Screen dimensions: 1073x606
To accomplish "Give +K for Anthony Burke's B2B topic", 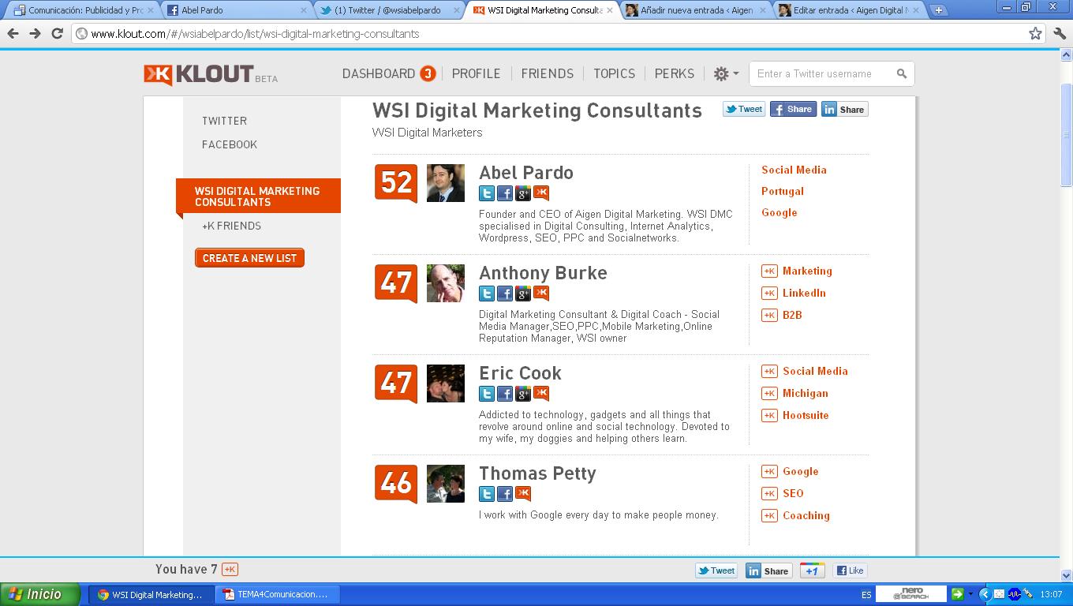I will pos(769,315).
